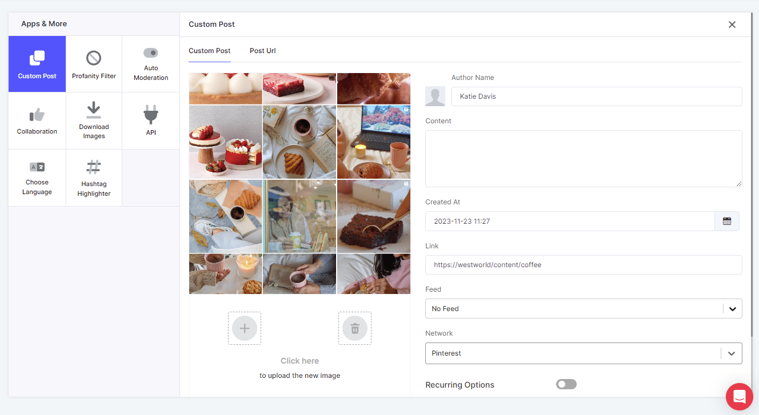Click the 'Click here' upload link
Screen dimensions: 759x415
[x=299, y=361]
